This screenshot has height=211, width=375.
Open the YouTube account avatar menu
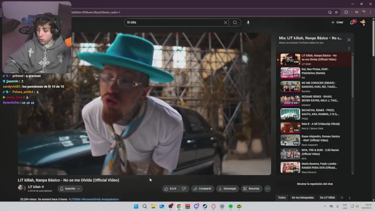point(363,22)
